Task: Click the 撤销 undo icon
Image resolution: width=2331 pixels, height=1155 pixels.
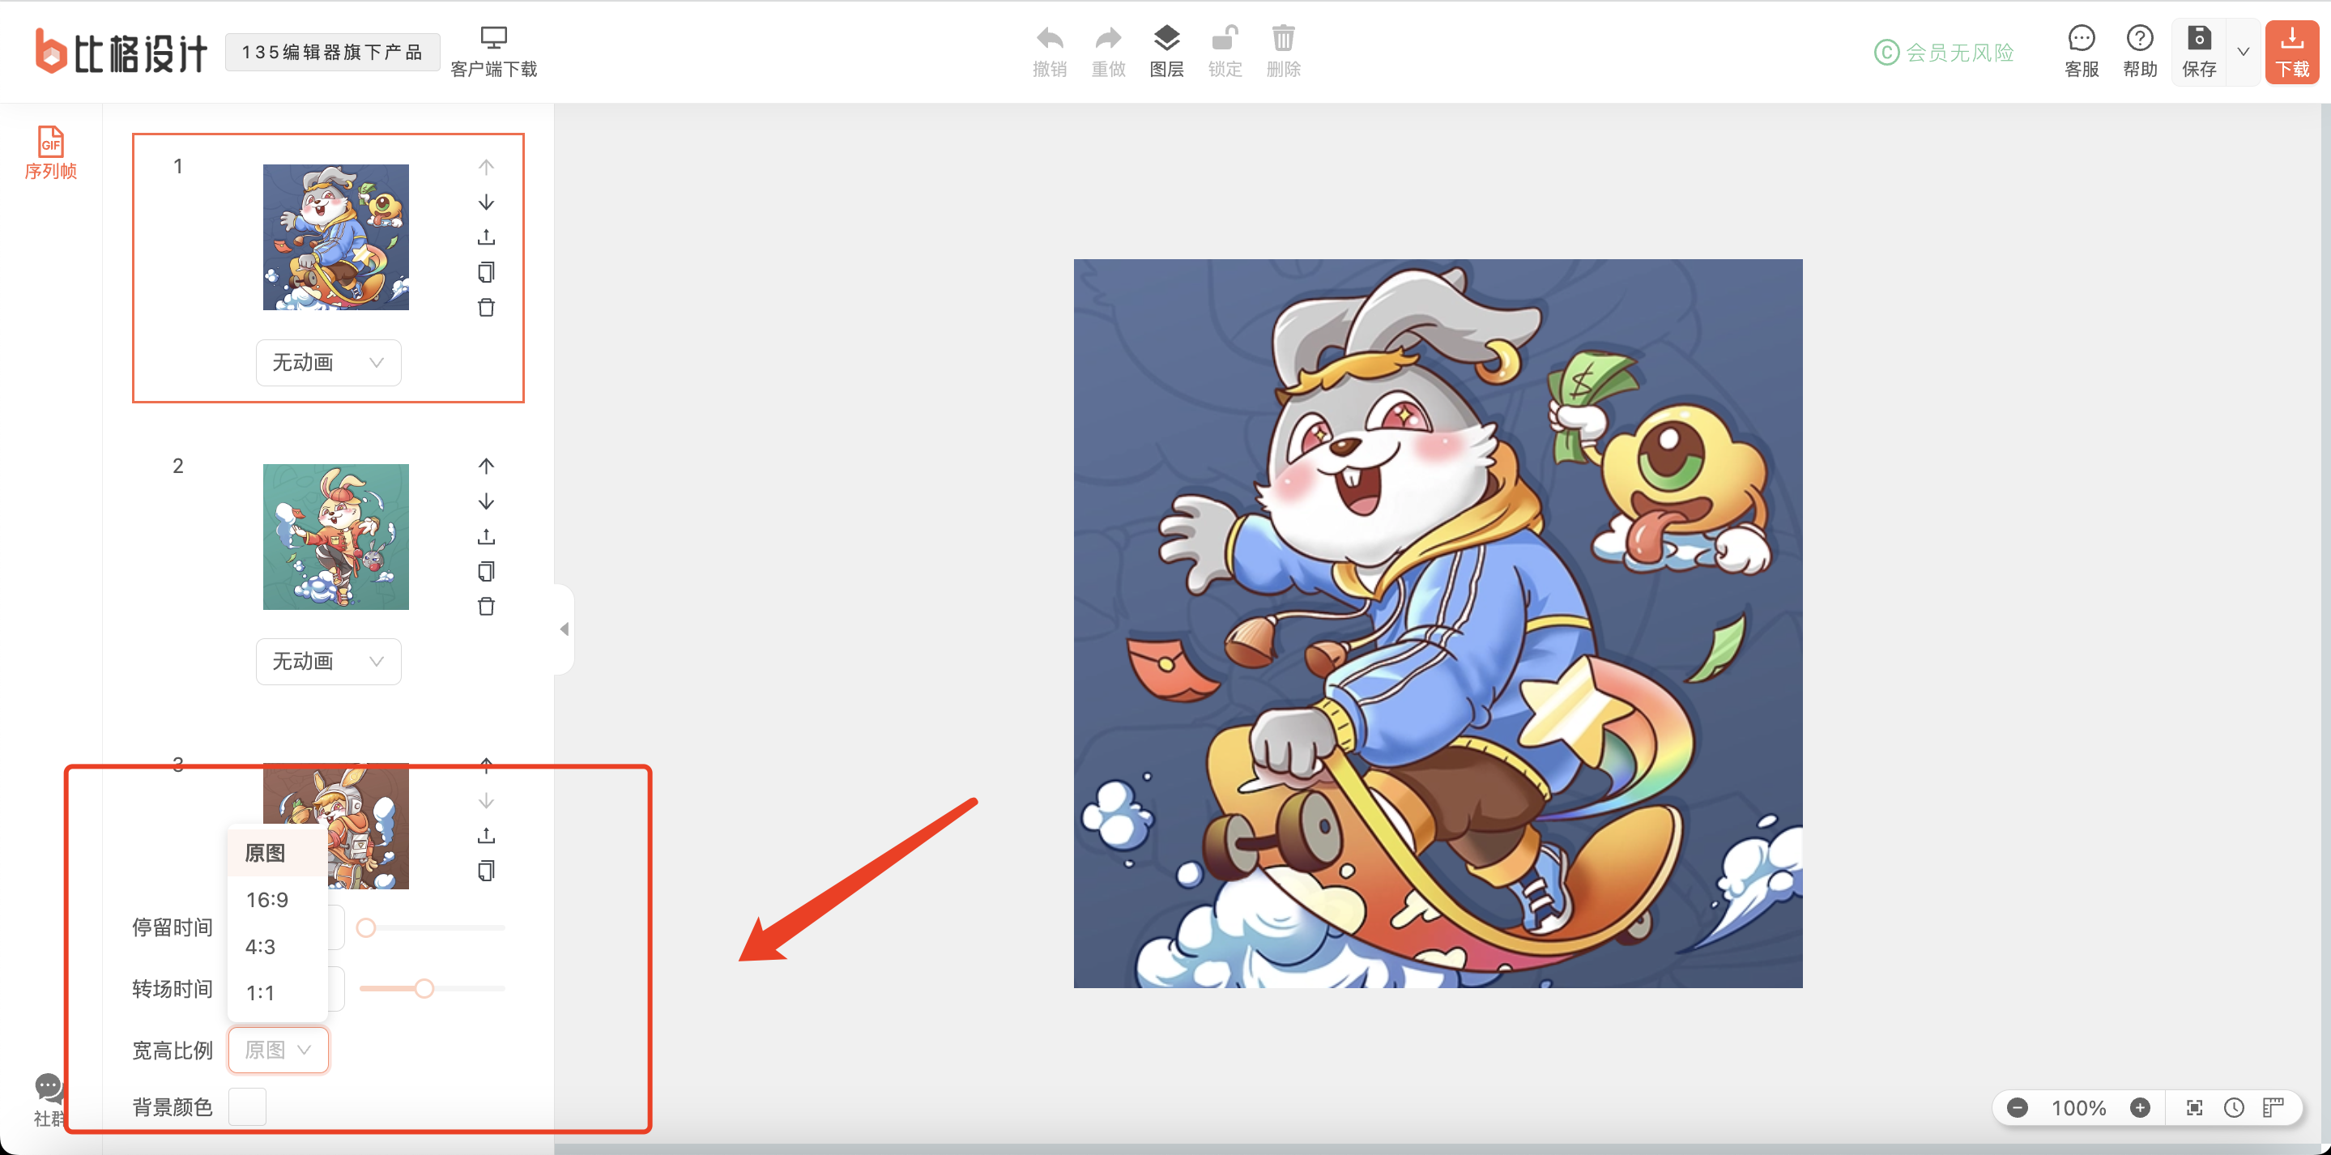Action: [1050, 39]
